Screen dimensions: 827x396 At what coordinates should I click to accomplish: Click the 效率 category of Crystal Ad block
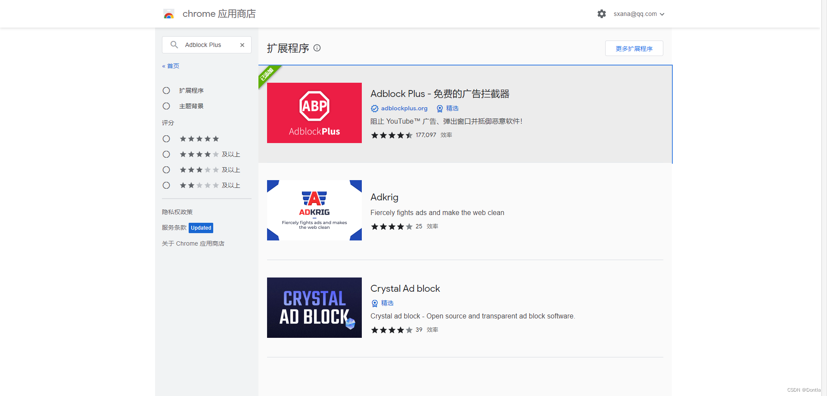pyautogui.click(x=432, y=330)
